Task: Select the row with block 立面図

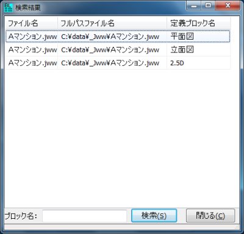Action: [x=118, y=50]
